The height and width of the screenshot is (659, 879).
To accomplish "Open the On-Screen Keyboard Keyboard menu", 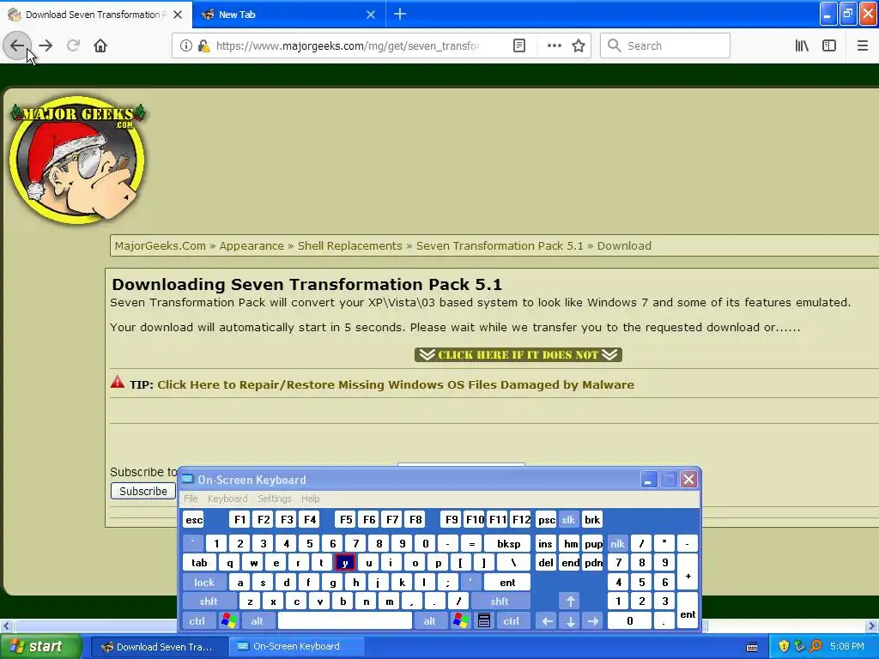I will pos(227,499).
